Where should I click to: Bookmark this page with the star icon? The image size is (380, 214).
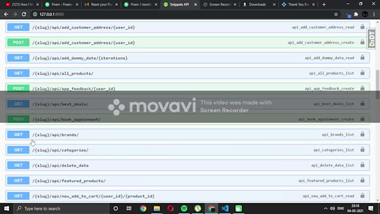pos(336,15)
